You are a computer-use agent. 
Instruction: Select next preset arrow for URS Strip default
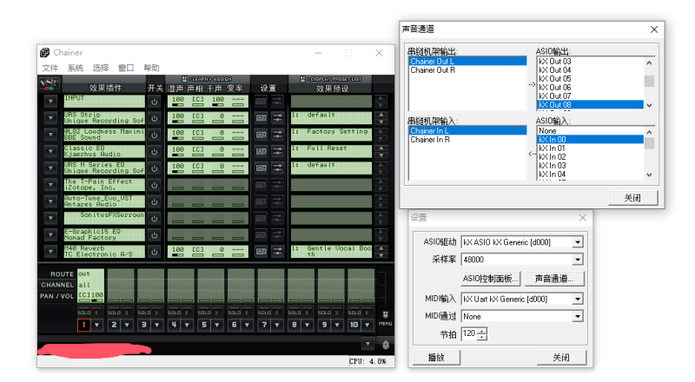coord(381,122)
